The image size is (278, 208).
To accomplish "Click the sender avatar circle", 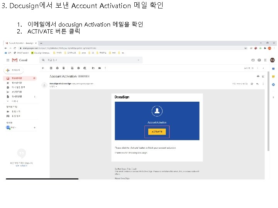I will [44, 85].
